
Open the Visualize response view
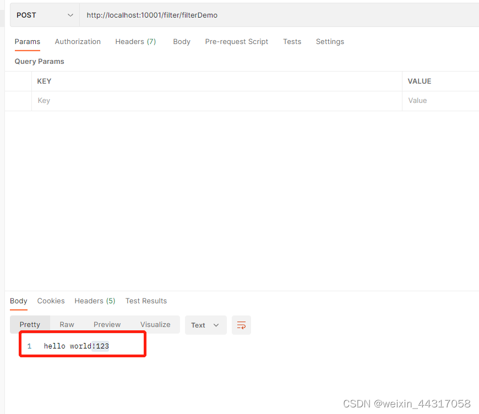[x=155, y=324]
